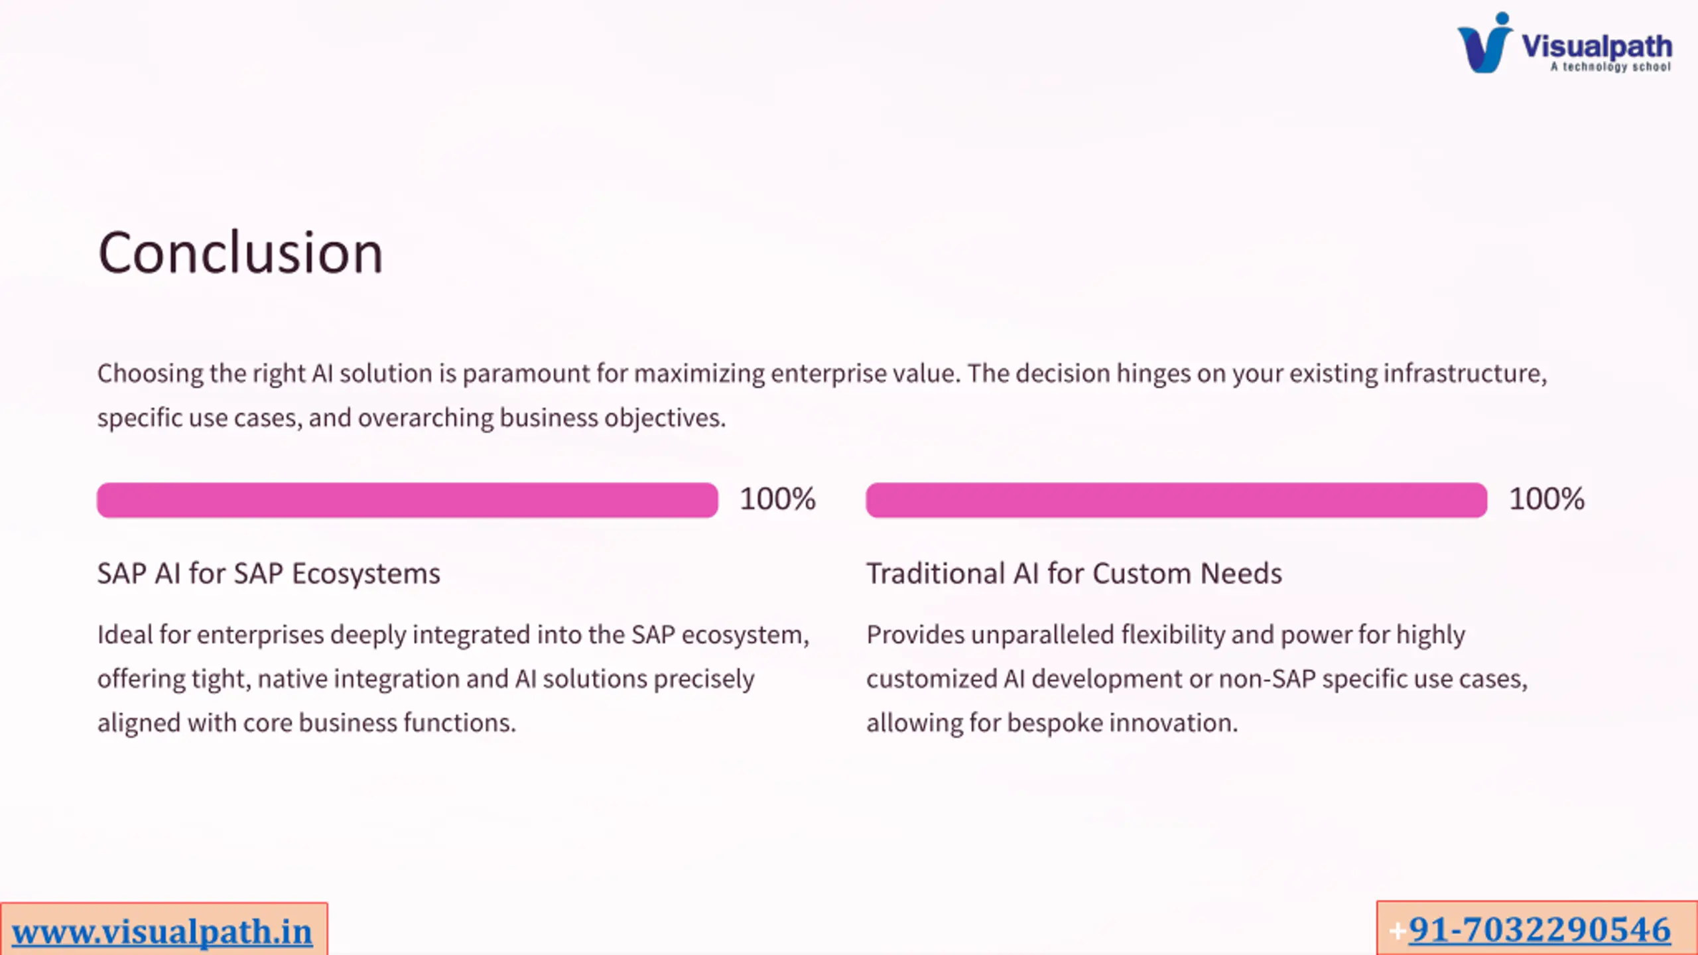Click the 'allowing for bespoke innovation' line
This screenshot has width=1698, height=955.
click(1052, 723)
